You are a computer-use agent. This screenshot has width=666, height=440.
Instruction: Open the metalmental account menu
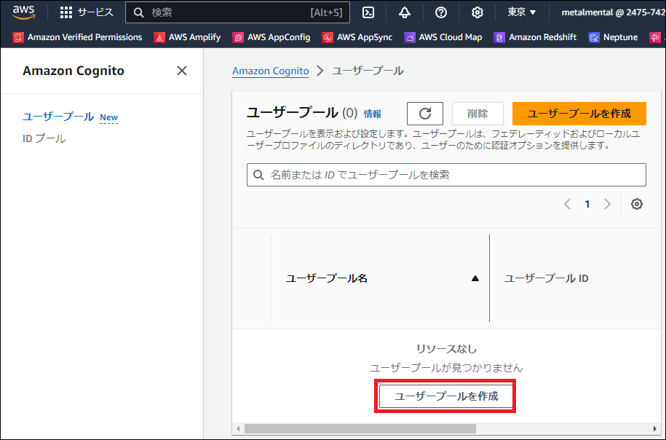[x=613, y=12]
